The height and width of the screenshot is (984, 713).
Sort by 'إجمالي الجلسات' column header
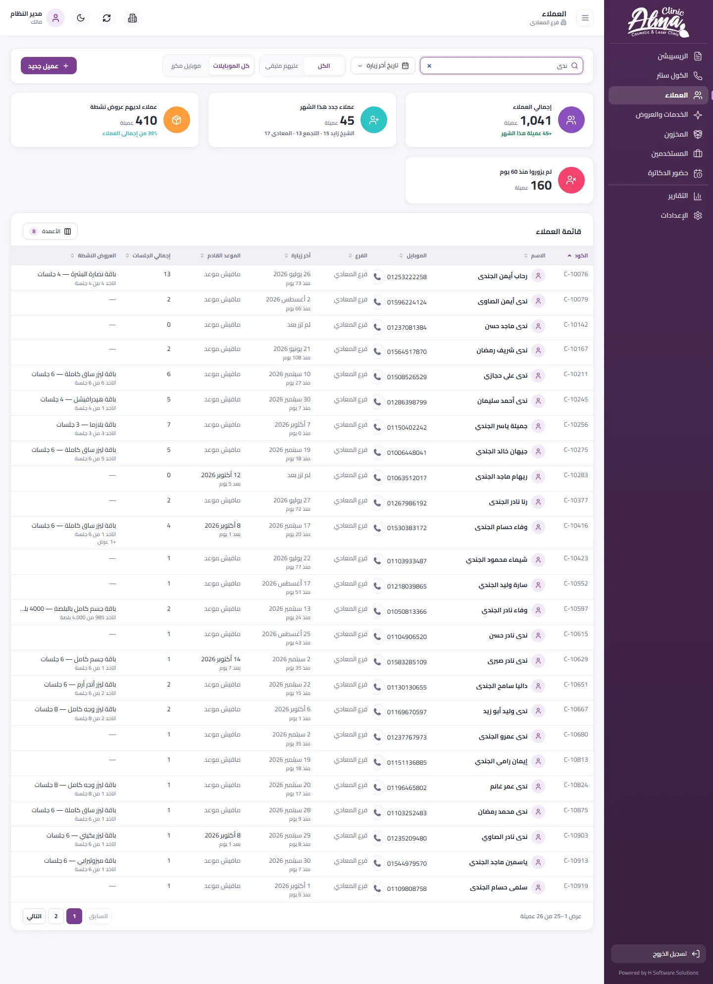(x=148, y=255)
